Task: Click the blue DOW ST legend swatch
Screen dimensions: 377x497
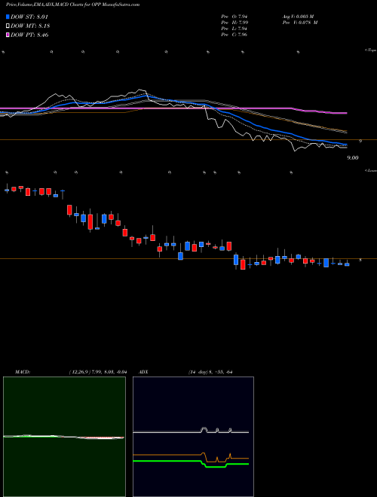Action: tap(8, 17)
